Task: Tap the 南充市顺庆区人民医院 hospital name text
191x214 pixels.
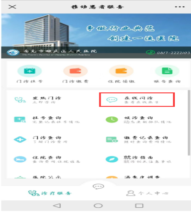Action: point(60,51)
